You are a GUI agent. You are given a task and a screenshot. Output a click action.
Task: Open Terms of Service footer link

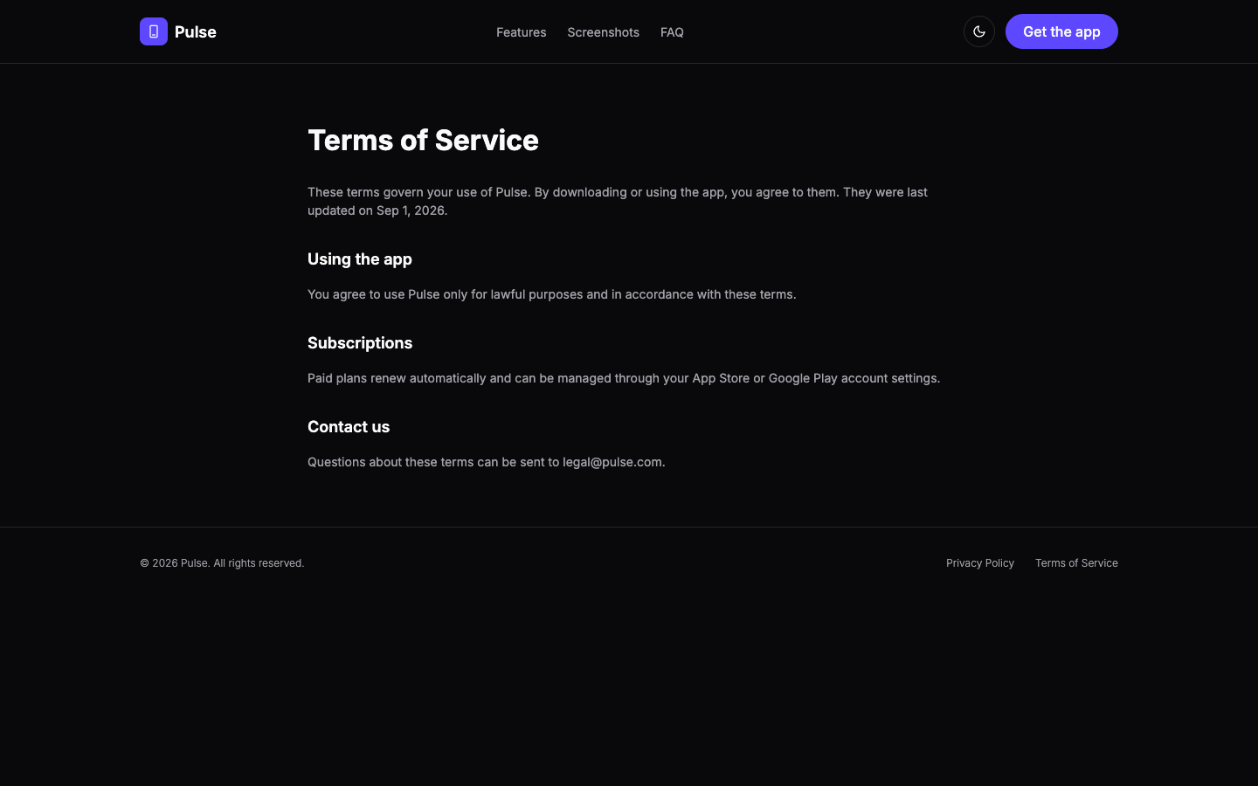point(1076,563)
